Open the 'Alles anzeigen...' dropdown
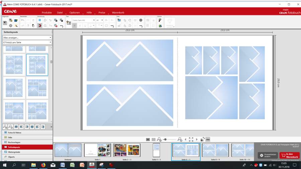This screenshot has height=169, width=301. (27, 38)
